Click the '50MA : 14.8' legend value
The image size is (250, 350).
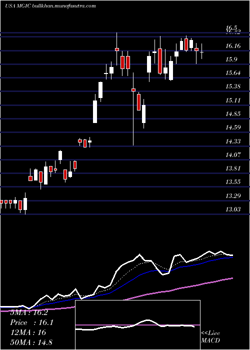[x=31, y=342]
